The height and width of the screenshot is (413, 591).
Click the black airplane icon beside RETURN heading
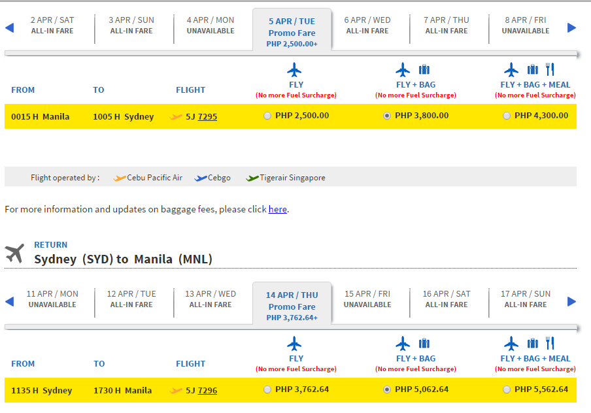point(14,253)
